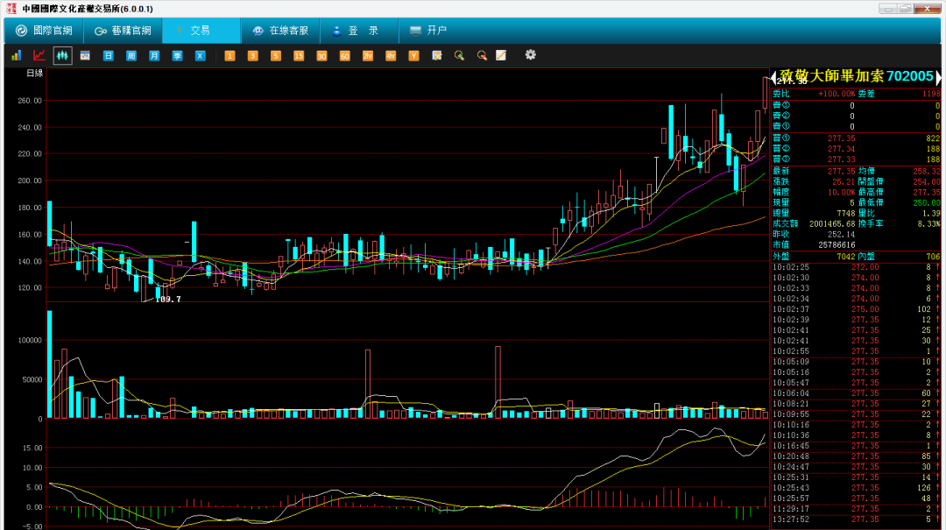Screen dimensions: 946x530
Task: Click the 市值 25786616 value
Action: [x=837, y=245]
